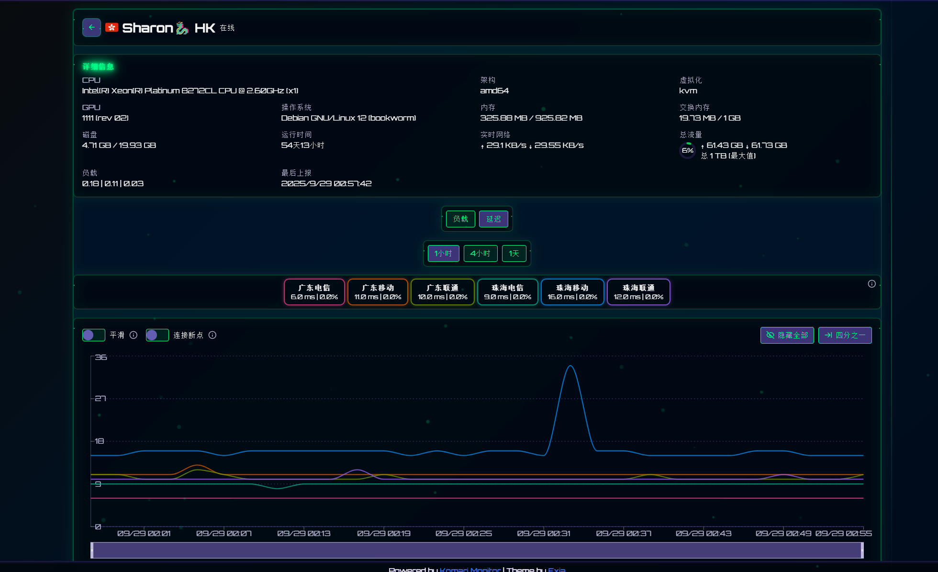This screenshot has width=938, height=572.
Task: Open the Komari Monitor footer link
Action: (x=469, y=569)
